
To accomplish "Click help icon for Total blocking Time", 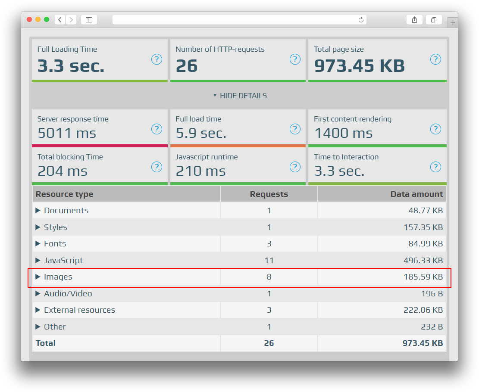I will tap(157, 167).
